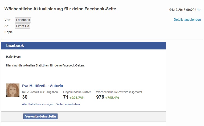Click the weekly reach number 976

click(100, 97)
